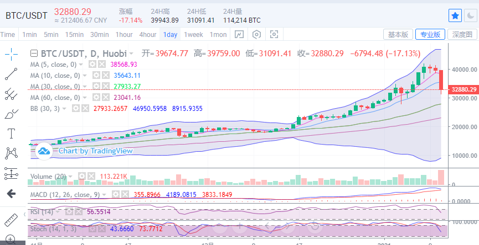Select the crosshair cursor tool
Viewport: 479px width, 245px height.
click(x=11, y=54)
